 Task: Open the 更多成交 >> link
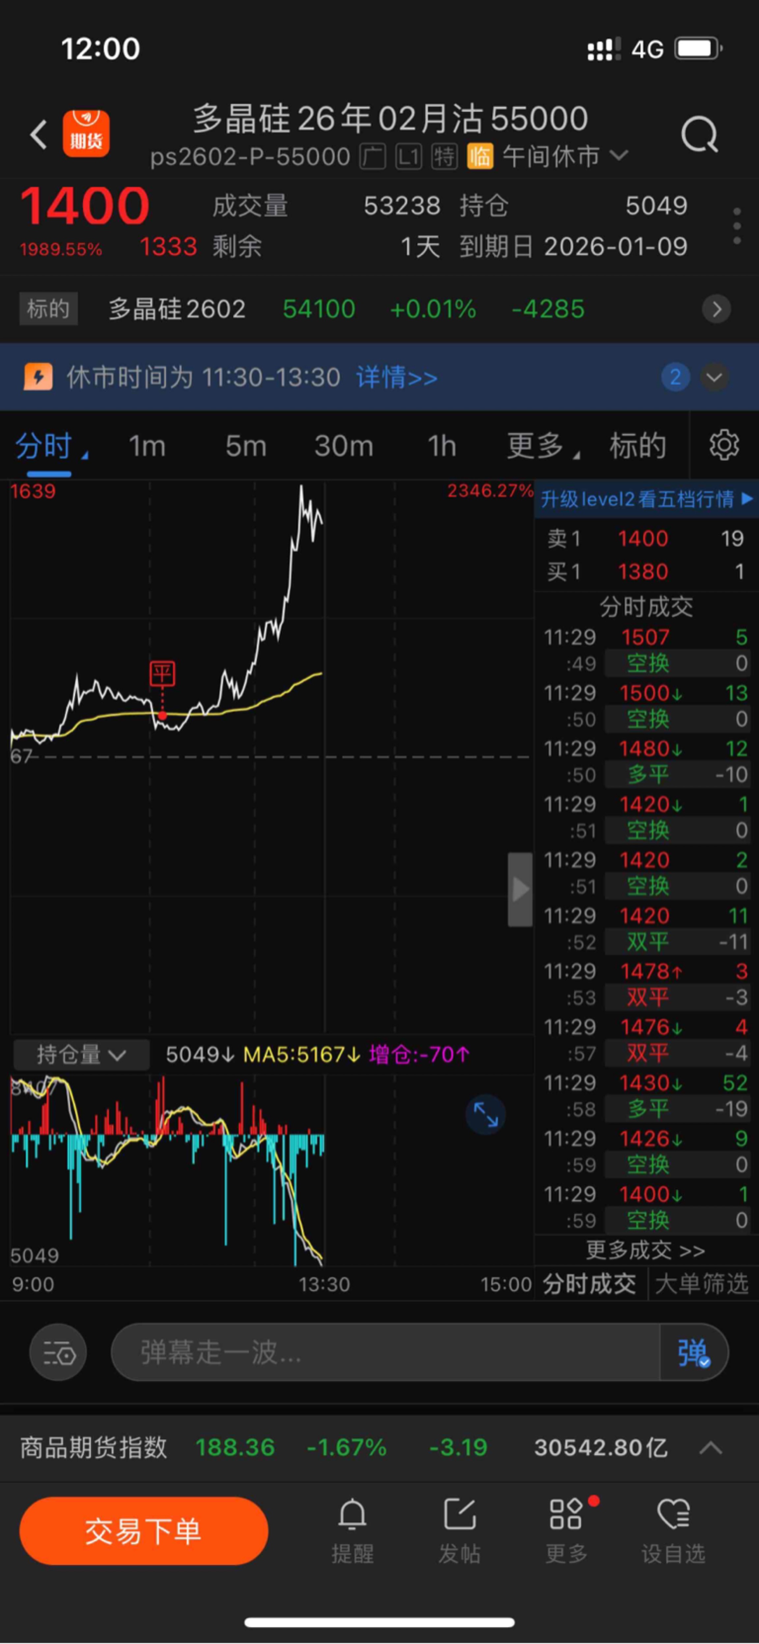tap(645, 1250)
